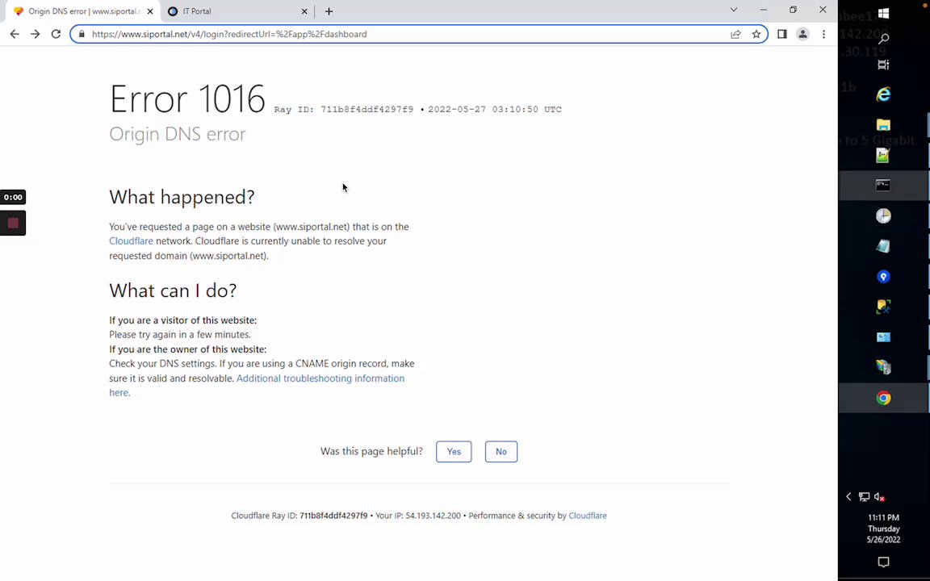The height and width of the screenshot is (581, 930).
Task: Bookmark this page with star icon
Action: pos(756,35)
